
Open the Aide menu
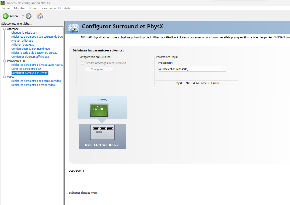(x=67, y=8)
